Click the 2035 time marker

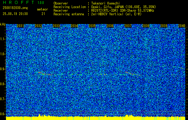pos(92,26)
